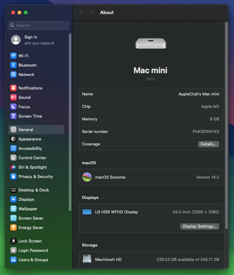
Task: Click the Mac mini device image
Action: click(151, 43)
